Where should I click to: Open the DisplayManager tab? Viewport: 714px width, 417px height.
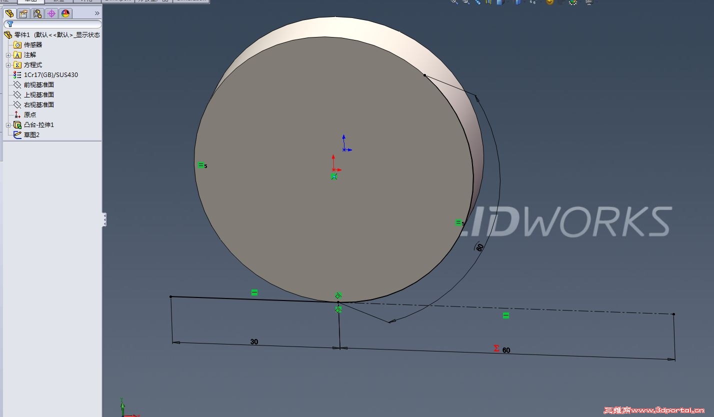tap(65, 13)
